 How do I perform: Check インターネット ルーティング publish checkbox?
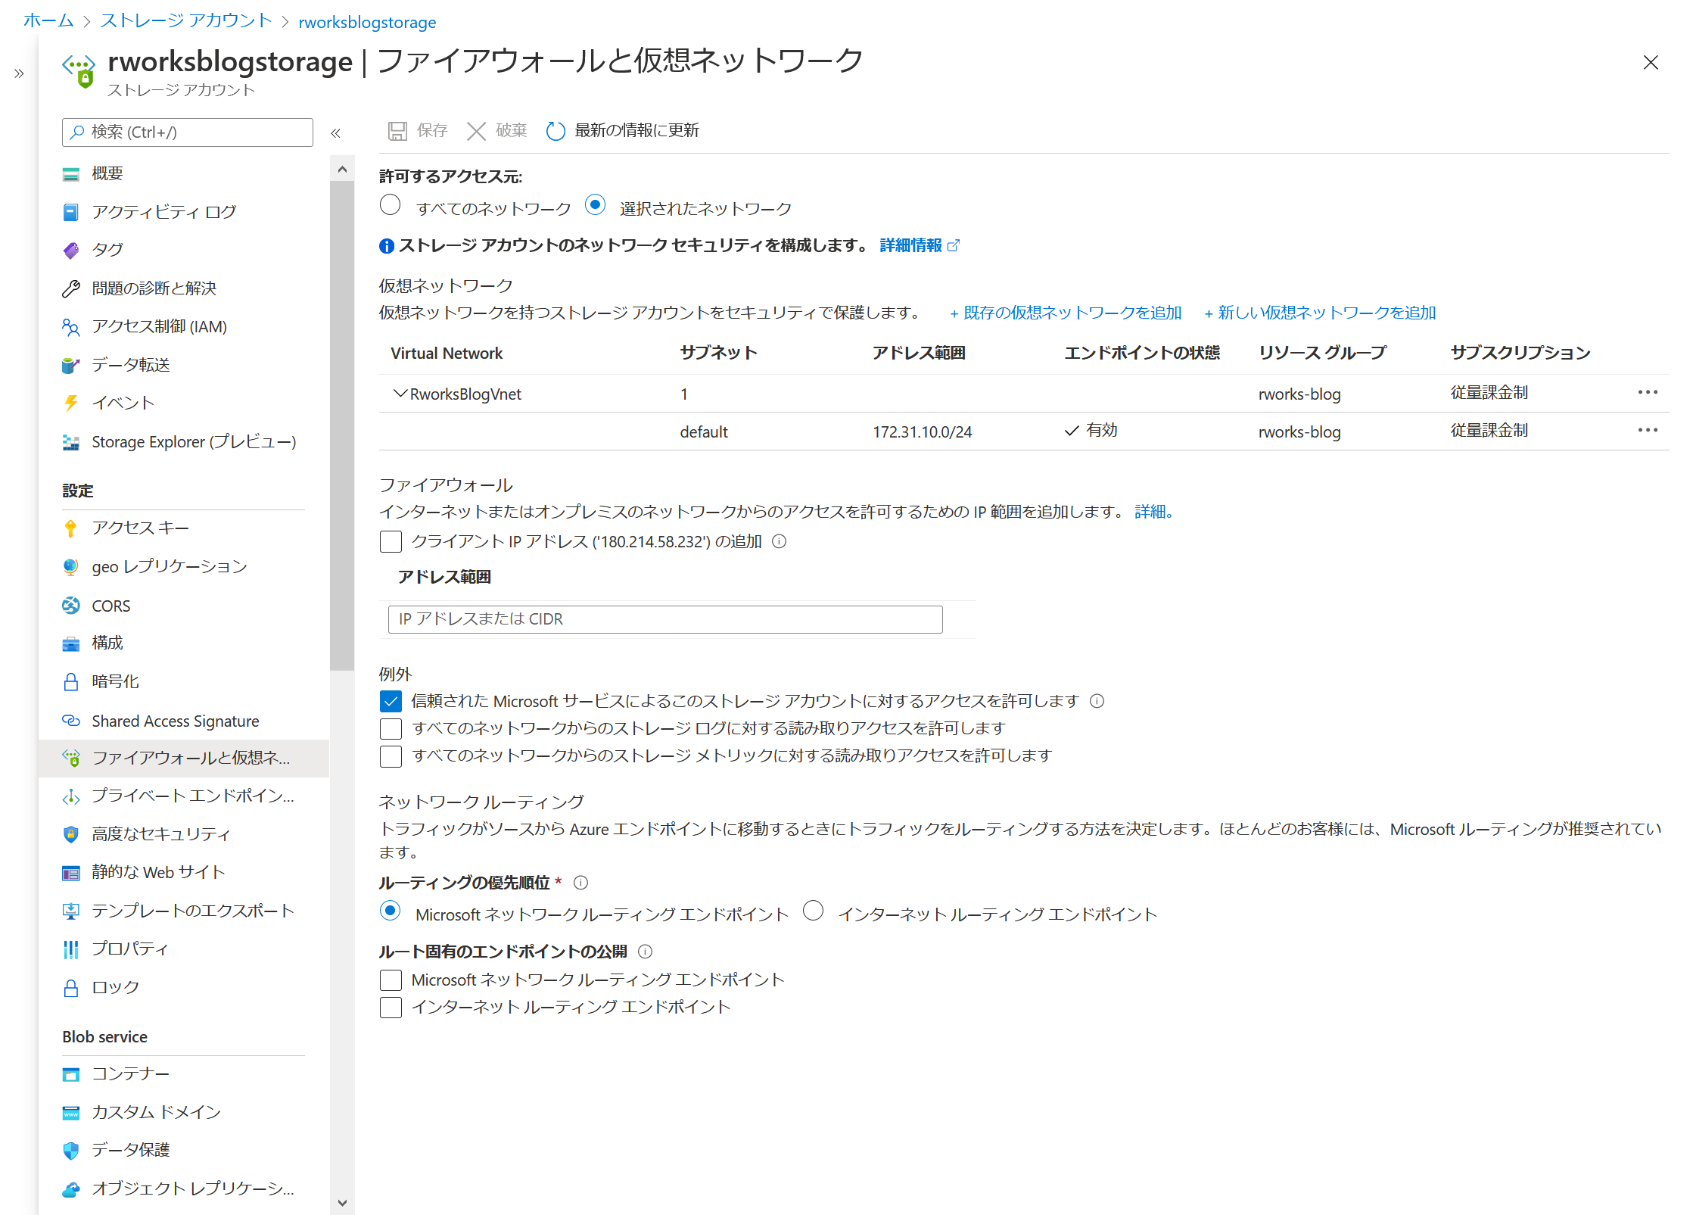pos(391,1008)
